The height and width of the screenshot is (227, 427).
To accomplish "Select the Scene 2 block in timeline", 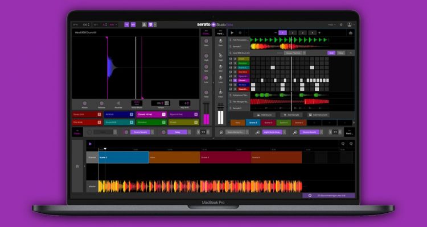I will (x=124, y=157).
